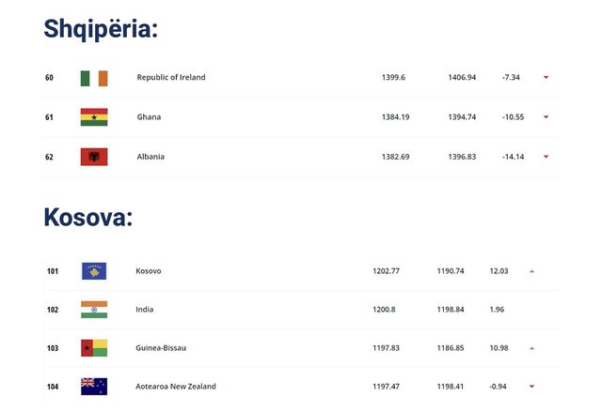Click the Kosova heading
The height and width of the screenshot is (412, 602).
tap(88, 217)
